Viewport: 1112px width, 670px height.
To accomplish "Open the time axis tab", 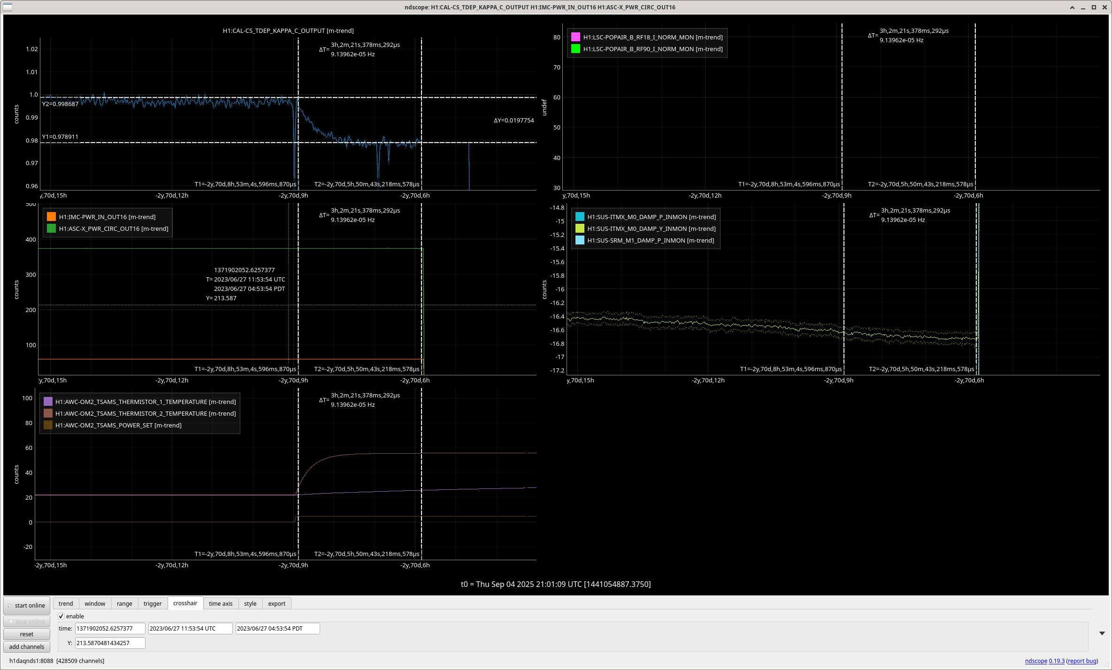I will [x=220, y=603].
